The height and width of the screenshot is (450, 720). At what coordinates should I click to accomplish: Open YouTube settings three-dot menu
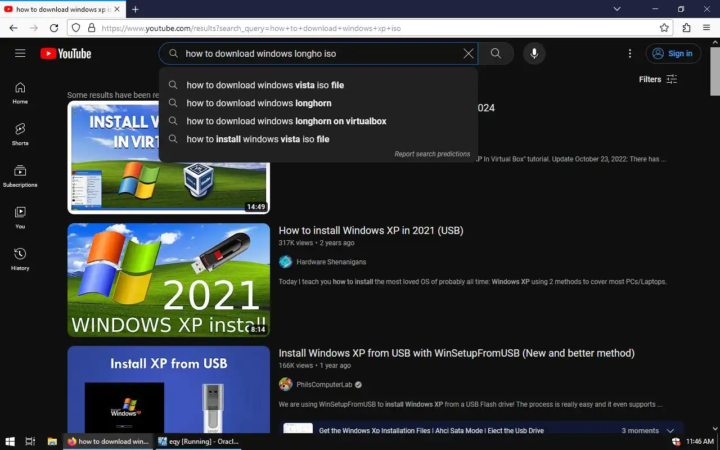pyautogui.click(x=630, y=53)
